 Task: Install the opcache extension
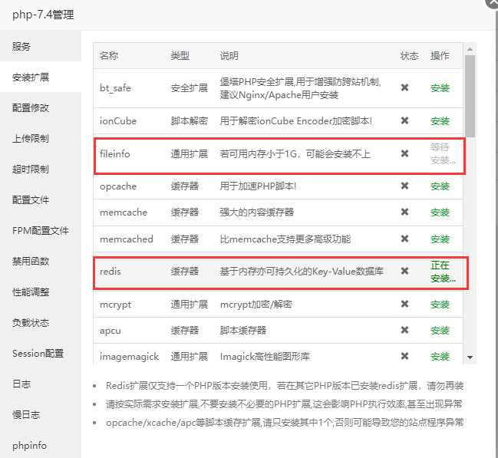pyautogui.click(x=440, y=186)
